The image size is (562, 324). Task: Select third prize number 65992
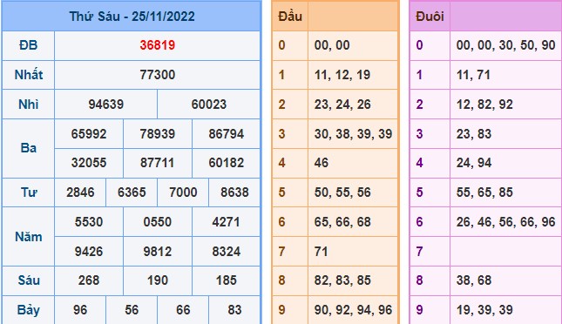[89, 134]
